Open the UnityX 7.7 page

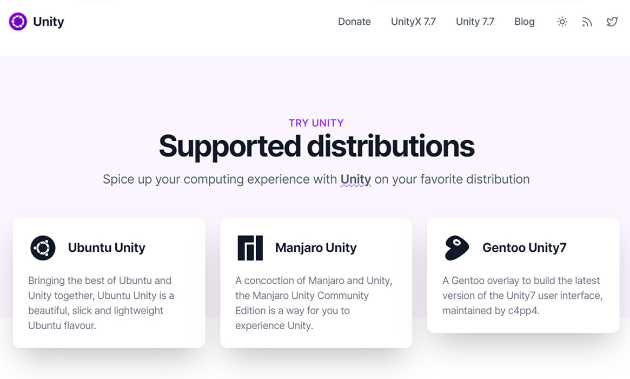tap(413, 22)
